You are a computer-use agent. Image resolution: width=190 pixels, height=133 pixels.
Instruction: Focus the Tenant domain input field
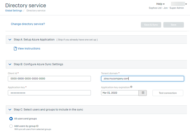click(142, 79)
